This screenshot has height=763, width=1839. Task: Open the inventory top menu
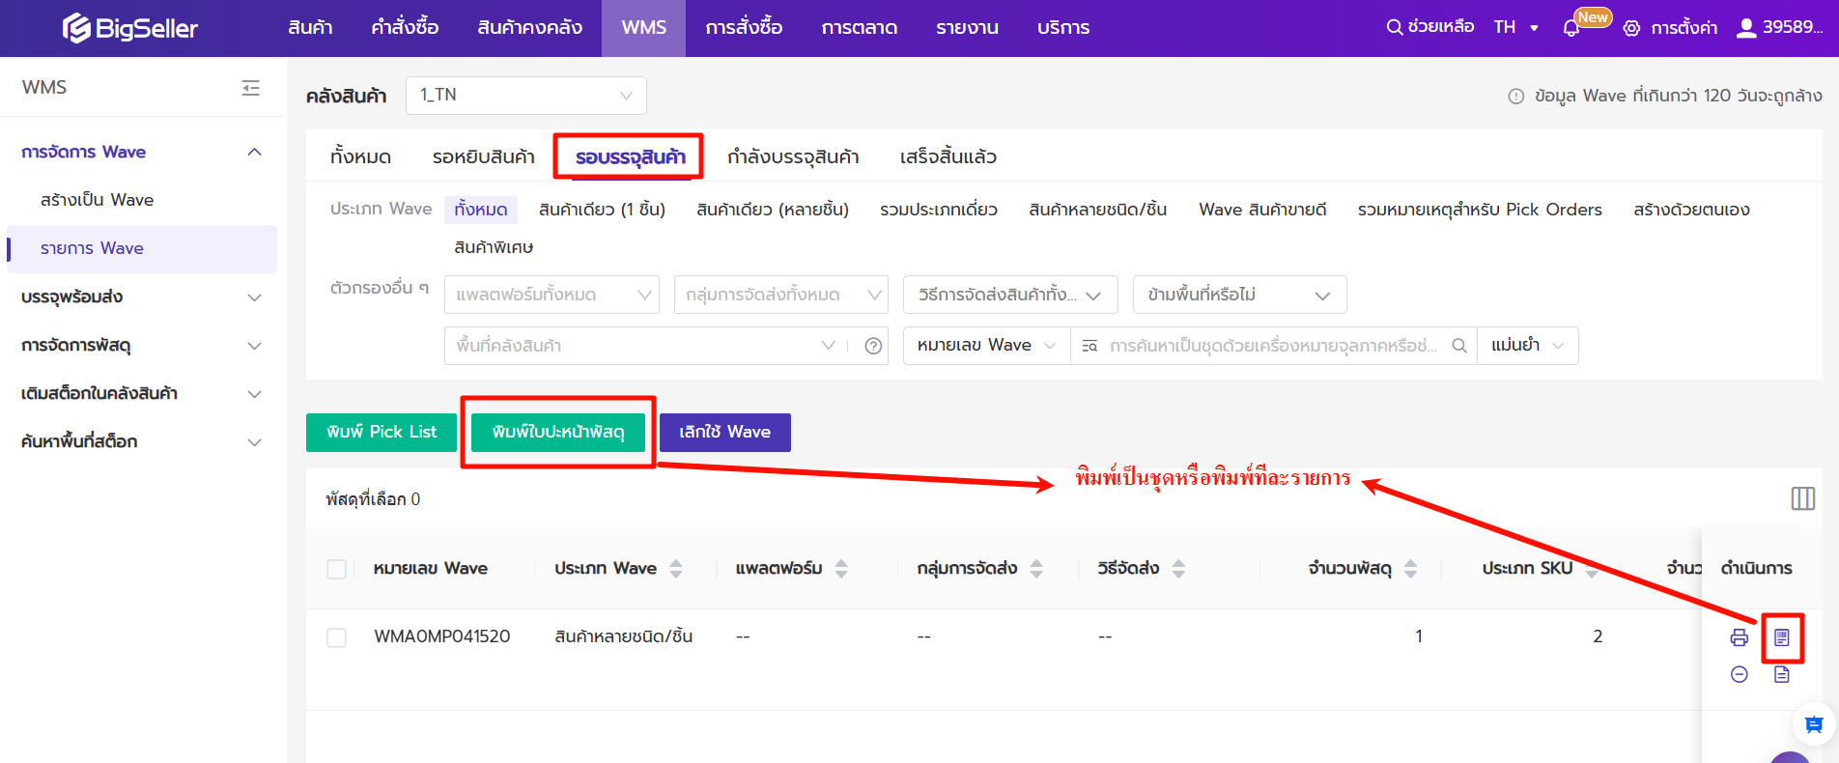click(529, 28)
